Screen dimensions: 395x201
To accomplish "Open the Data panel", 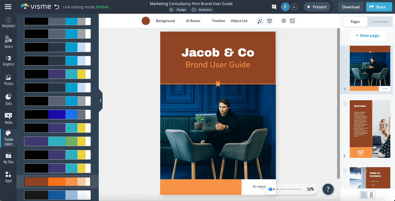I will pyautogui.click(x=9, y=98).
